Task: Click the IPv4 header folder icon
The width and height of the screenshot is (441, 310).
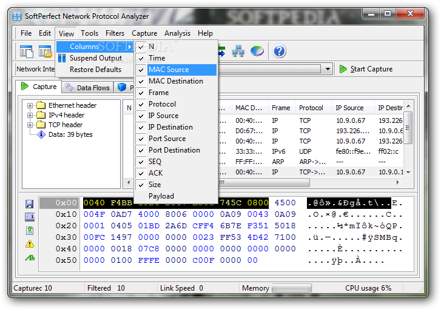Action: (41, 115)
